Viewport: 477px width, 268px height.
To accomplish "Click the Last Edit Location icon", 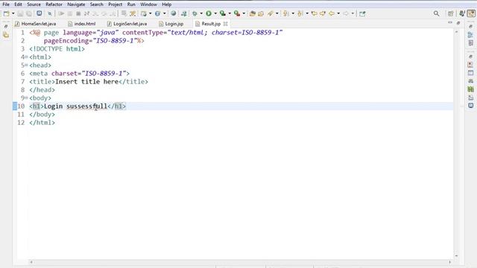I will tap(315, 13).
